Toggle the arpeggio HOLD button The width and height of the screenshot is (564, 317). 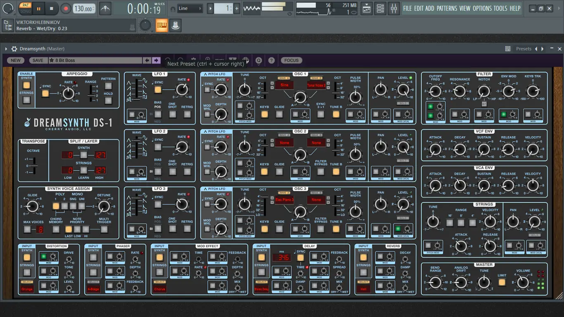(108, 101)
